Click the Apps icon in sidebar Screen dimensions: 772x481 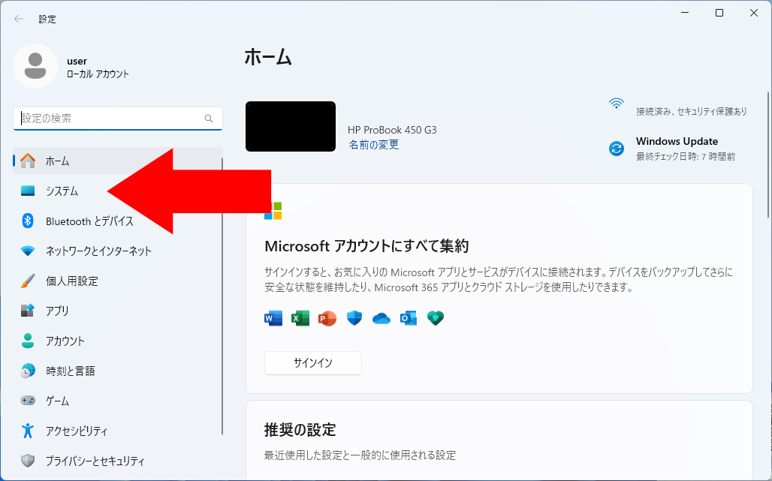28,311
